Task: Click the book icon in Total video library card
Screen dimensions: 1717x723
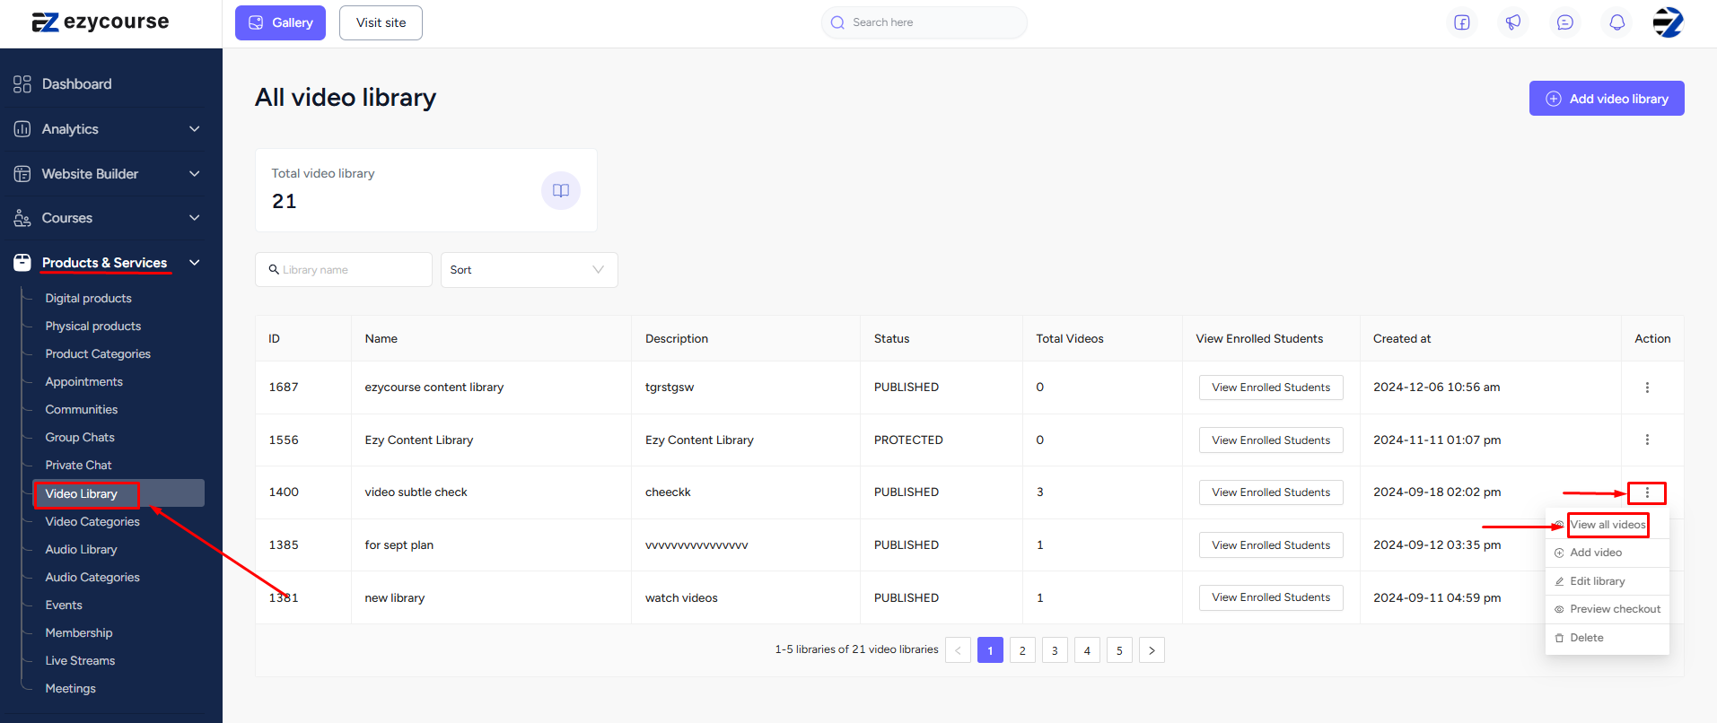Action: pyautogui.click(x=561, y=190)
